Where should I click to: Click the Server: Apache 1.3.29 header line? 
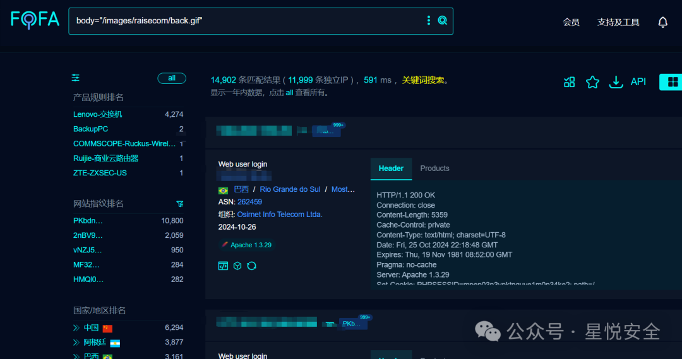click(413, 274)
